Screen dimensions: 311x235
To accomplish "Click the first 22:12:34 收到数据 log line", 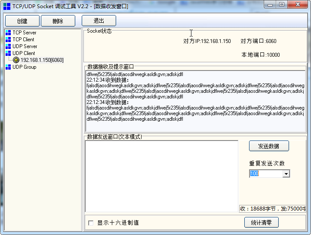I will pyautogui.click(x=108, y=80).
